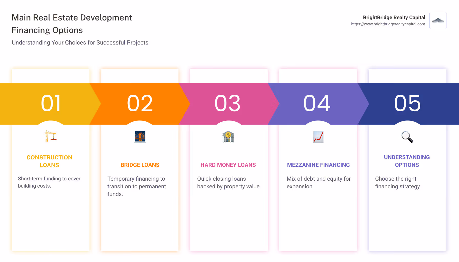
Task: Click 'Short-term funding to cover building costs.'
Action: pos(49,182)
